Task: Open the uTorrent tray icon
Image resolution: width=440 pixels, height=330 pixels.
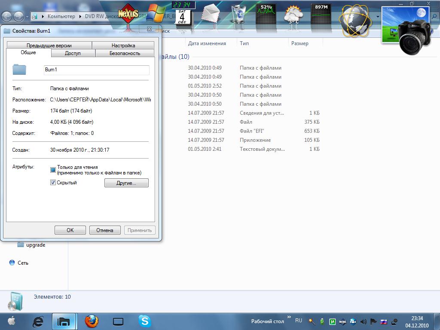Action: tap(332, 321)
